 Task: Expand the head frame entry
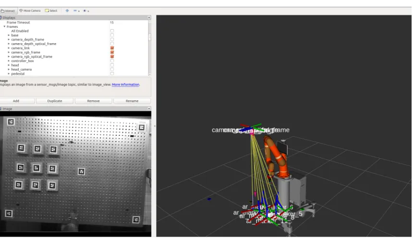9,65
